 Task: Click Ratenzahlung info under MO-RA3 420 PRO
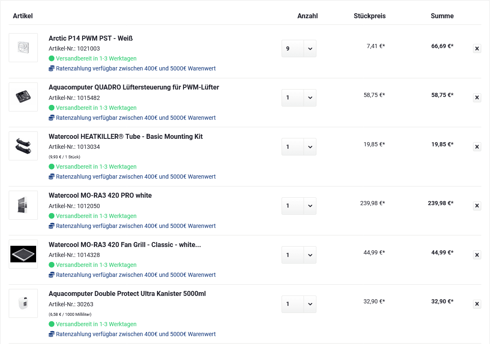[132, 226]
